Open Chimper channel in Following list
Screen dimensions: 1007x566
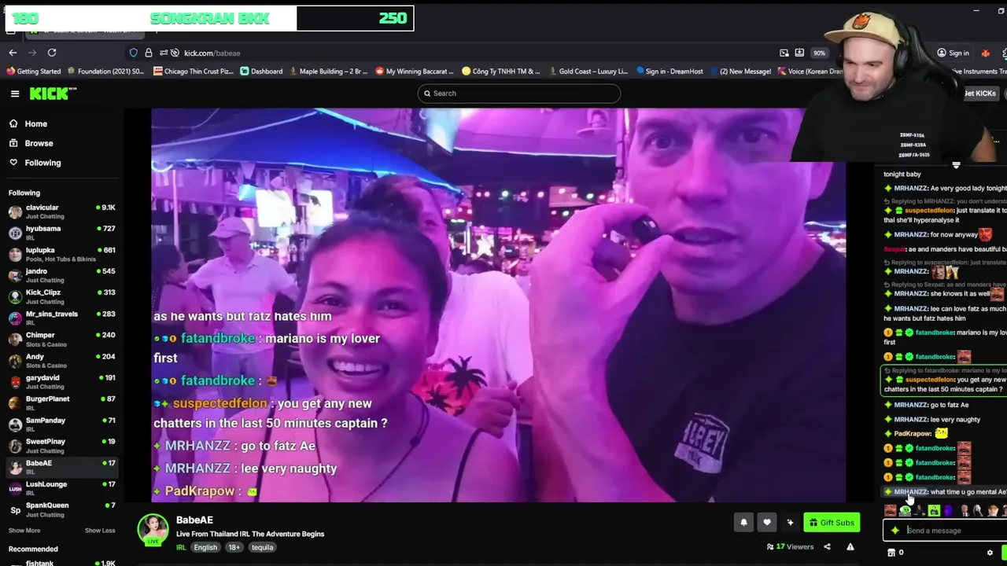[x=61, y=339]
